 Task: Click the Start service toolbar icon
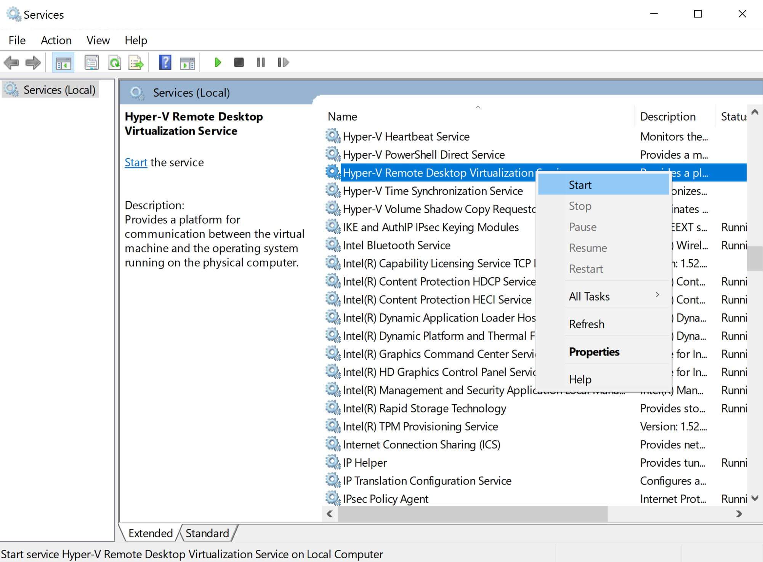218,63
